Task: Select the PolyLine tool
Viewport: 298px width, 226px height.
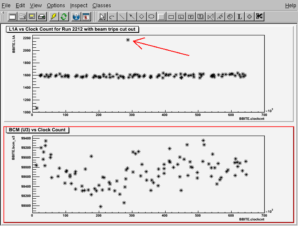Action: (x=210, y=17)
